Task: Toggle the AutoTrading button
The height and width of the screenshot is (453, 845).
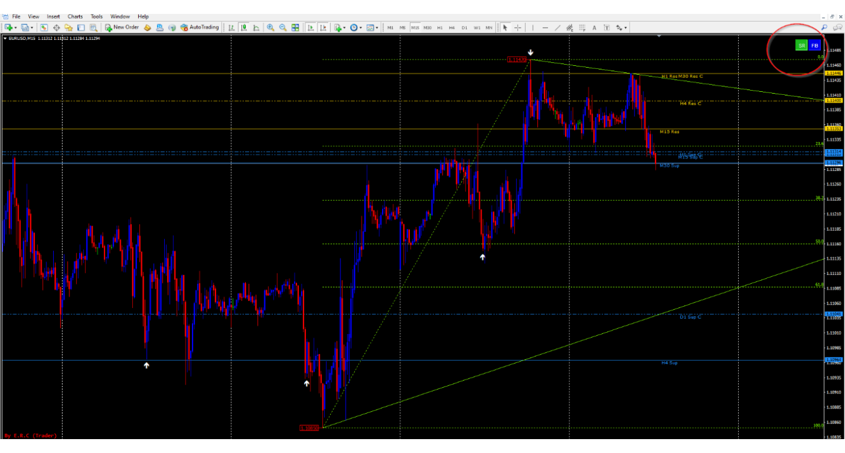Action: coord(199,27)
